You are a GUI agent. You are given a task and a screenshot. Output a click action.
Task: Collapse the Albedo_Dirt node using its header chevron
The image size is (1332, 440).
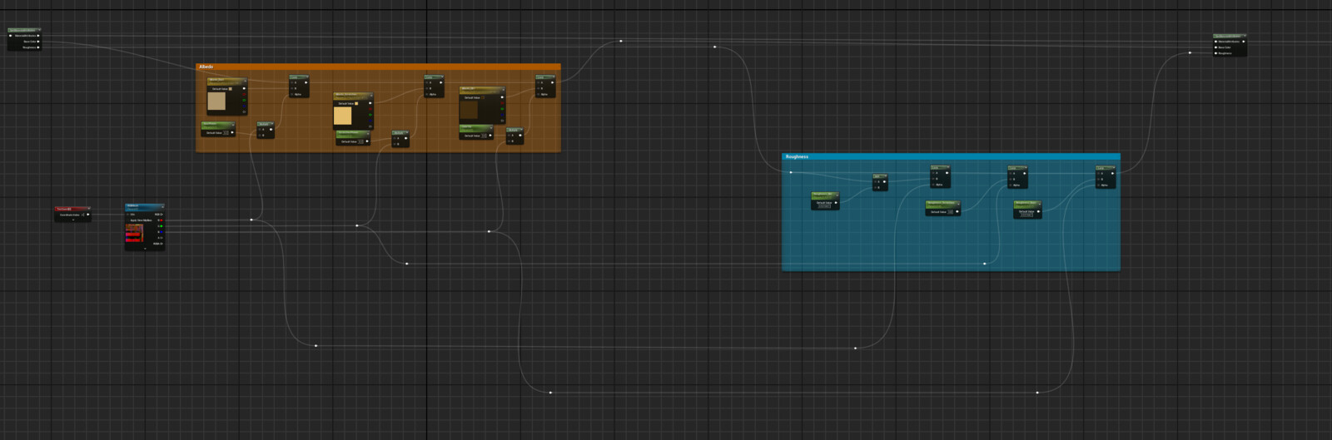tap(502, 90)
